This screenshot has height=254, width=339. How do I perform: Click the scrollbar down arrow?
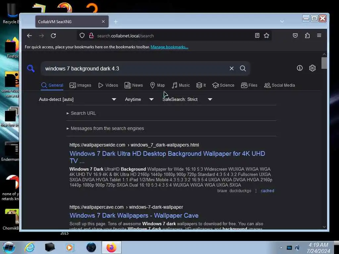point(324,227)
